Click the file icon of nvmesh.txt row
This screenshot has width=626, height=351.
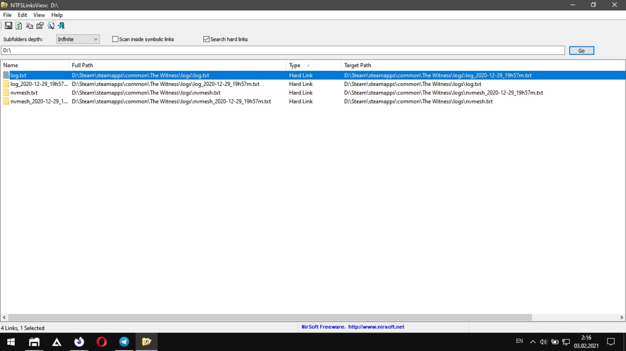point(6,93)
